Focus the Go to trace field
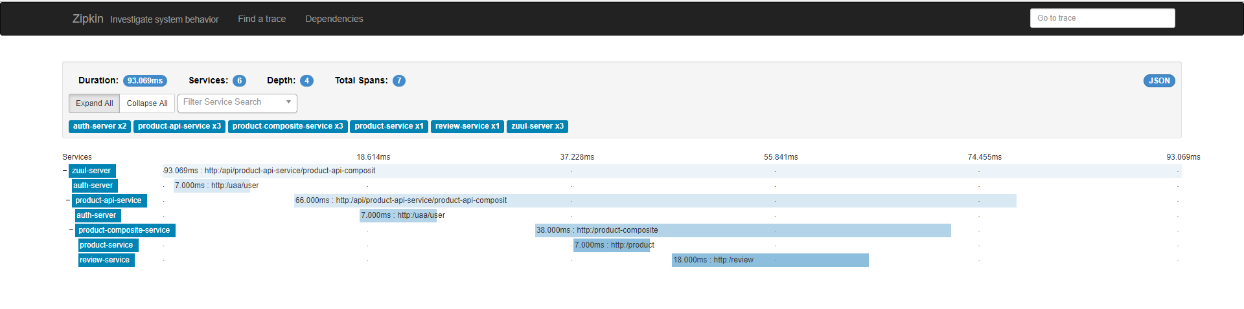The height and width of the screenshot is (309, 1244). click(1102, 18)
